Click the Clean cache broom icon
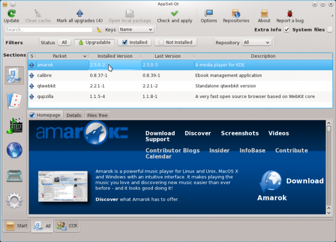The height and width of the screenshot is (242, 336). coord(38,13)
